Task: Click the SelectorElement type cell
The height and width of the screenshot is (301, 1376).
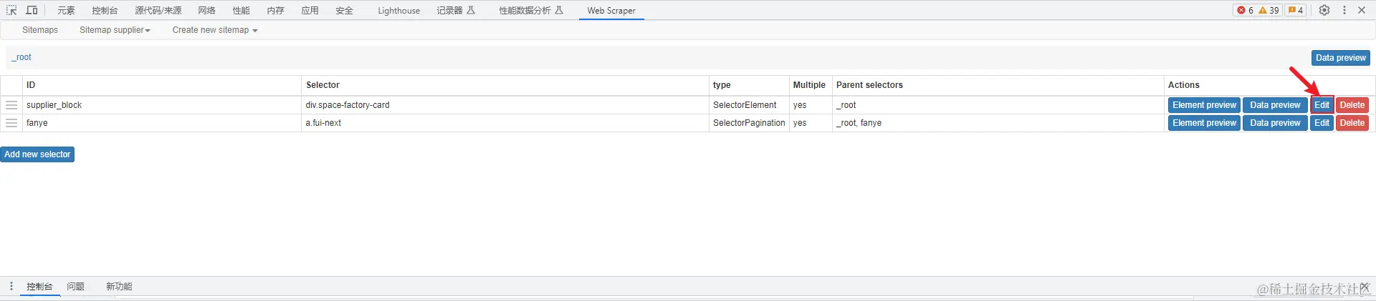Action: tap(749, 105)
